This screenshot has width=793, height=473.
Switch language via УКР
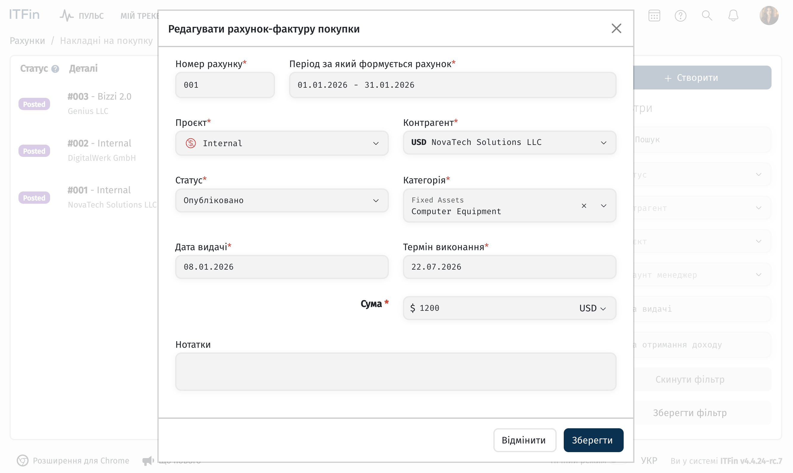tap(649, 460)
